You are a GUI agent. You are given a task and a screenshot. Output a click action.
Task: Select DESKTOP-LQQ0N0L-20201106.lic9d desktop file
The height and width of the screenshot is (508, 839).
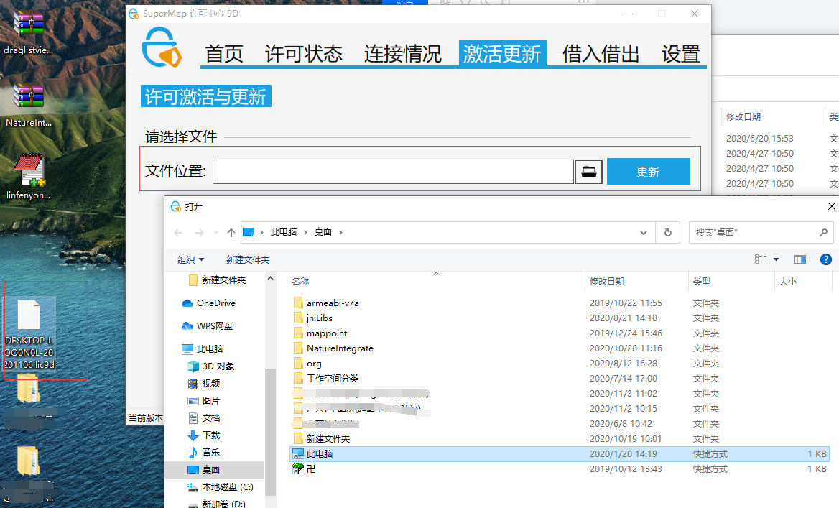tap(29, 335)
